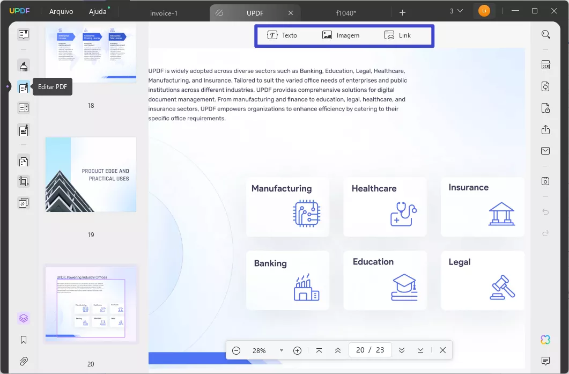The width and height of the screenshot is (569, 374).
Task: Go to next page arrow
Action: click(402, 350)
